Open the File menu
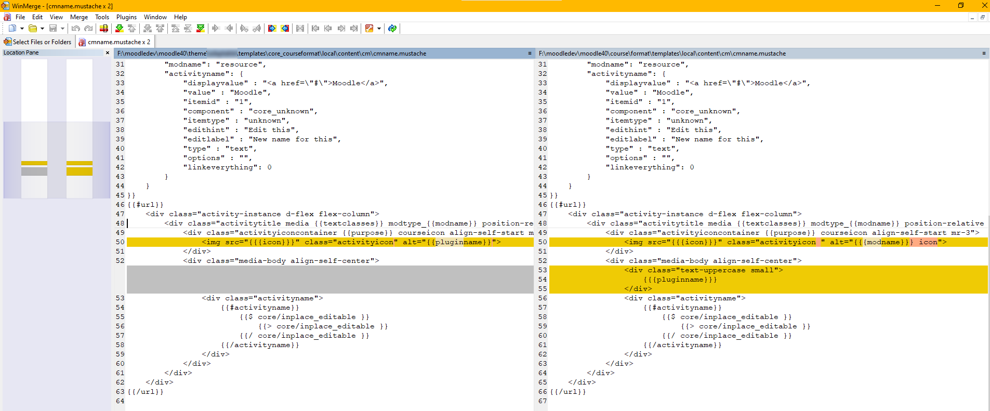Screen dimensions: 990x411 pos(20,17)
